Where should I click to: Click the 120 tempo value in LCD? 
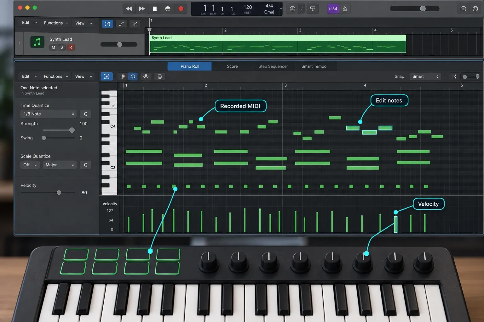[248, 7]
